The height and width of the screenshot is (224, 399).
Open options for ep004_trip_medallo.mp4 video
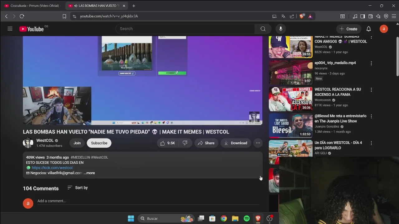click(x=371, y=63)
